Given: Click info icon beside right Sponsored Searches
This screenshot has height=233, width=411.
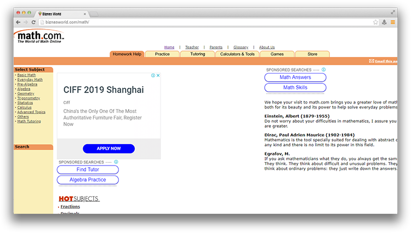Looking at the screenshot, I should [323, 70].
